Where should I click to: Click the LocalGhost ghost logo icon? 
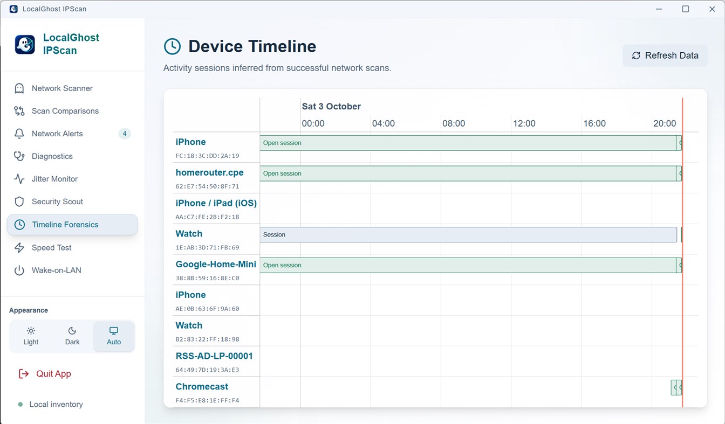(25, 44)
